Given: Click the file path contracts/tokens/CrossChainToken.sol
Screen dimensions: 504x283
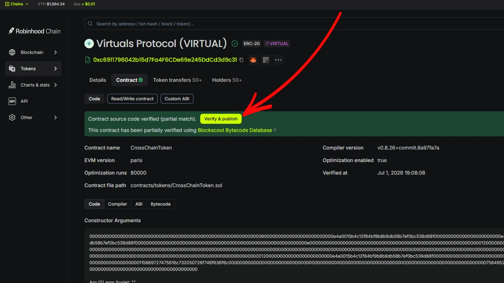Looking at the screenshot, I should point(176,186).
